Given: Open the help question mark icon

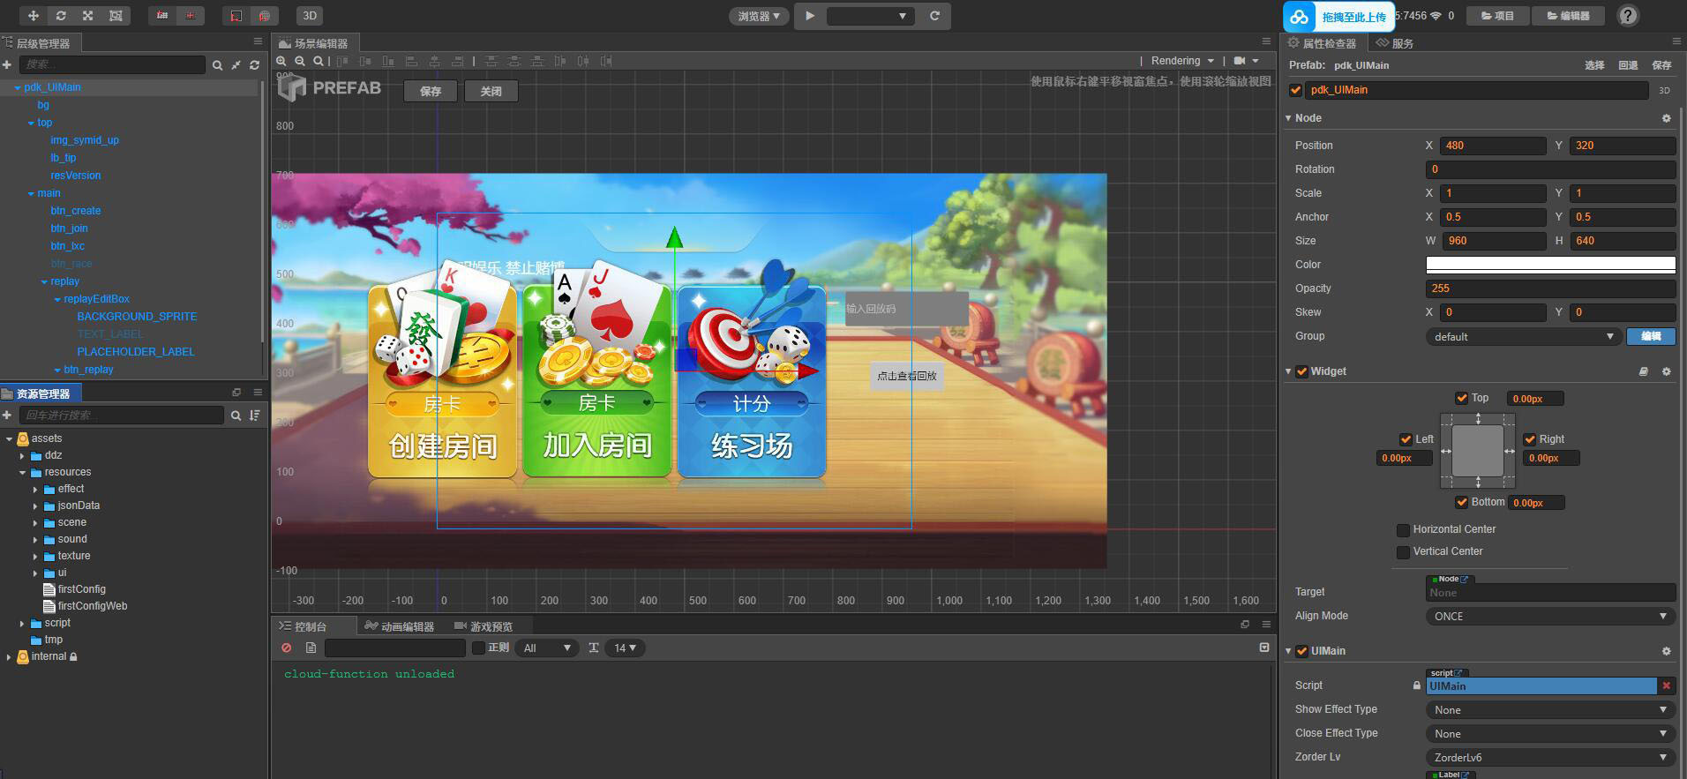Looking at the screenshot, I should click(x=1628, y=16).
